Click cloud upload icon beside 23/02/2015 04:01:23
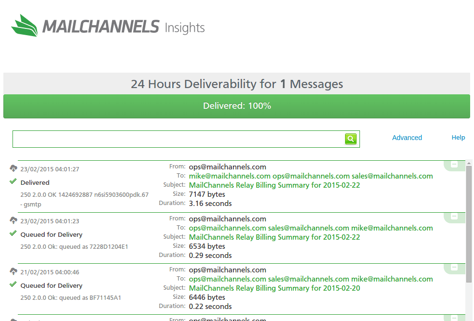474x321 pixels. click(13, 220)
